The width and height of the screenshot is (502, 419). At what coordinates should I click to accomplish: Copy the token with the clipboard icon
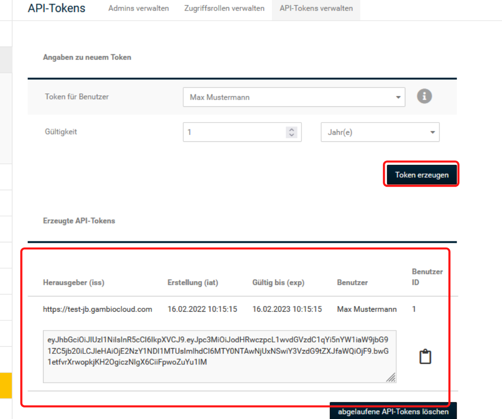coord(425,357)
